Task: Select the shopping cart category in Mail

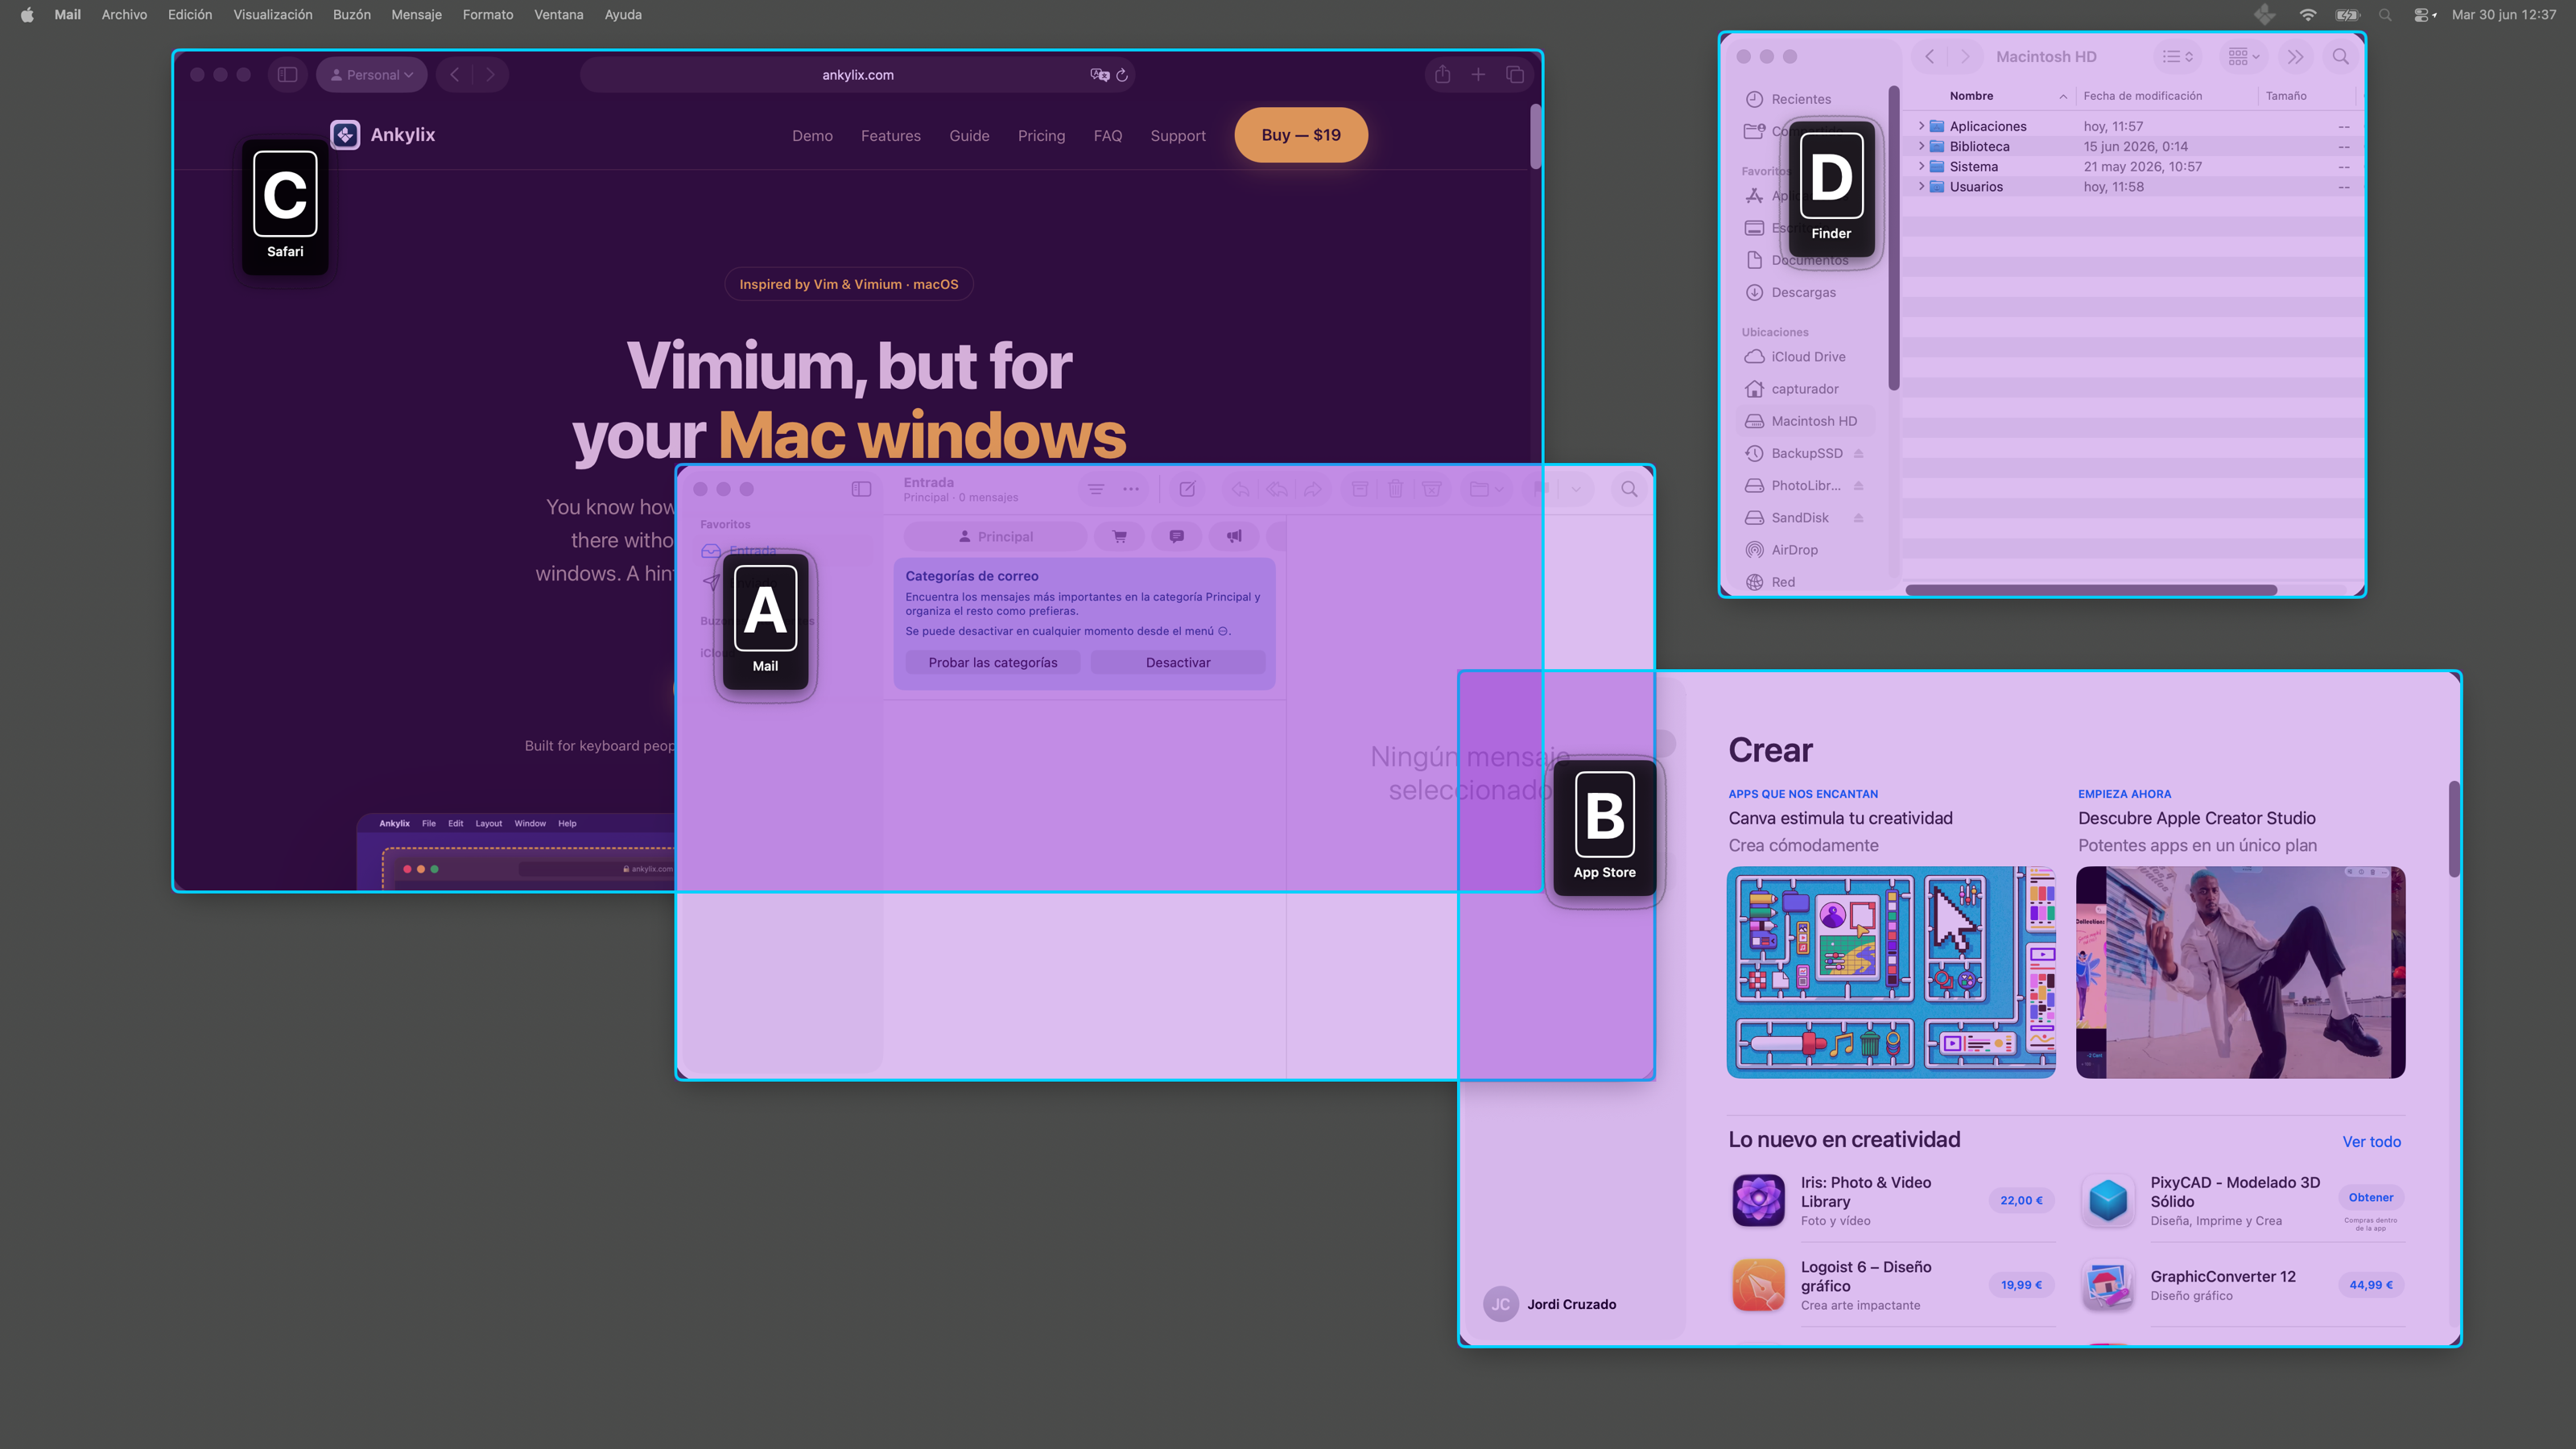Action: coord(1119,537)
